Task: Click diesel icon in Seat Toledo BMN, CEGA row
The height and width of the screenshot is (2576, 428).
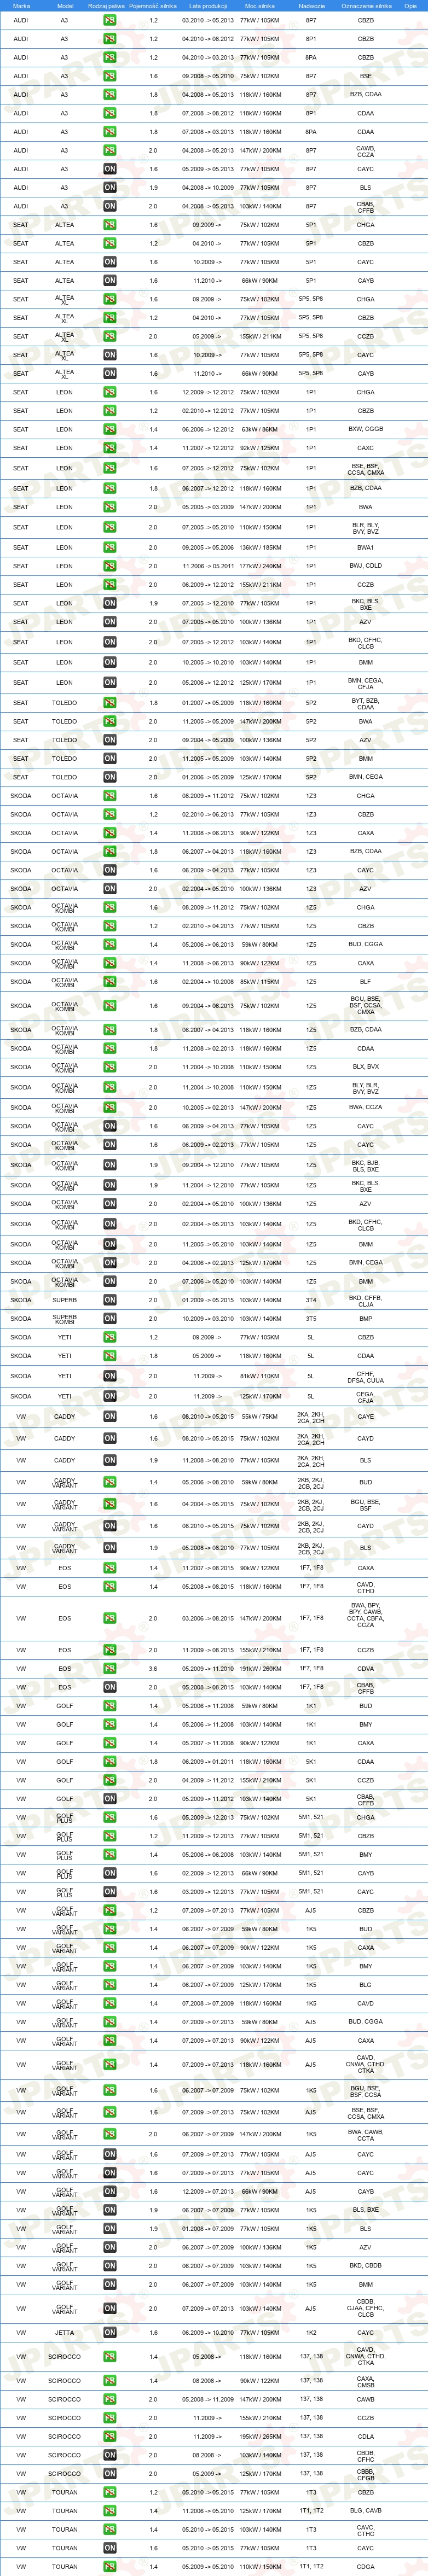Action: 110,777
